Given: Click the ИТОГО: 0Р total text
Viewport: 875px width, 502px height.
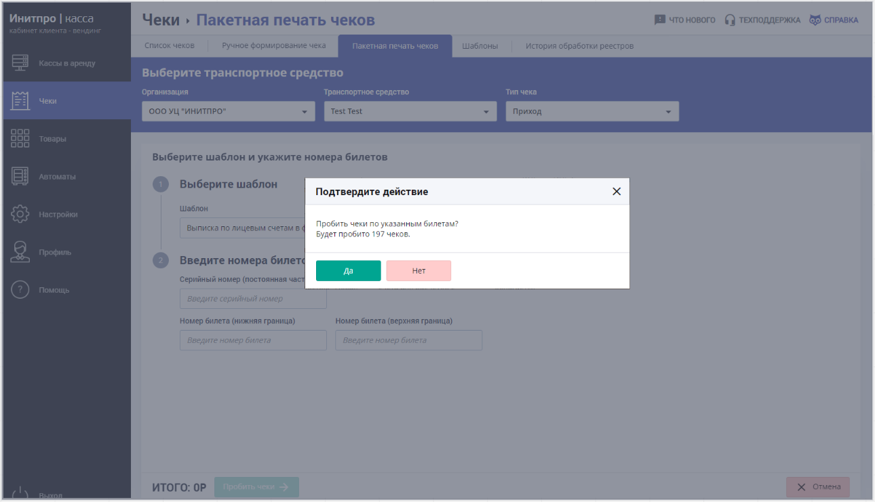Looking at the screenshot, I should [x=179, y=487].
